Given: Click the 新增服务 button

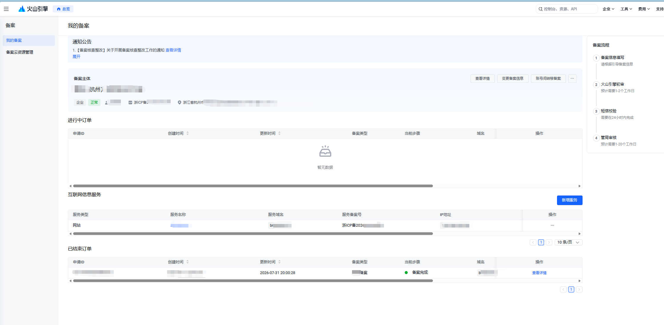Looking at the screenshot, I should (569, 200).
